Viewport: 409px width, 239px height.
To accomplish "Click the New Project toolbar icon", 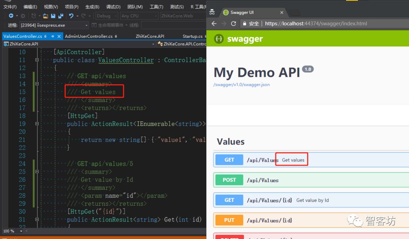I will click(x=33, y=16).
